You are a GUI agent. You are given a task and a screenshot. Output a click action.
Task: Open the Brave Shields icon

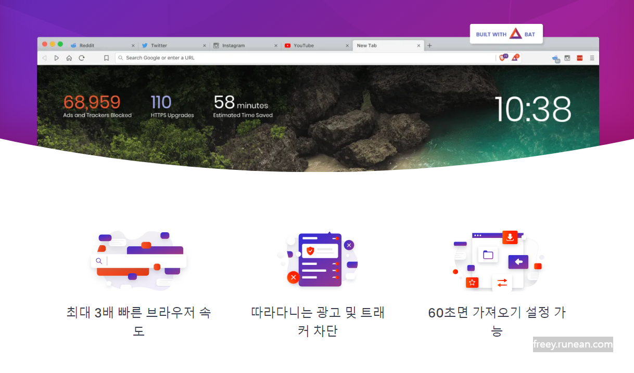502,58
